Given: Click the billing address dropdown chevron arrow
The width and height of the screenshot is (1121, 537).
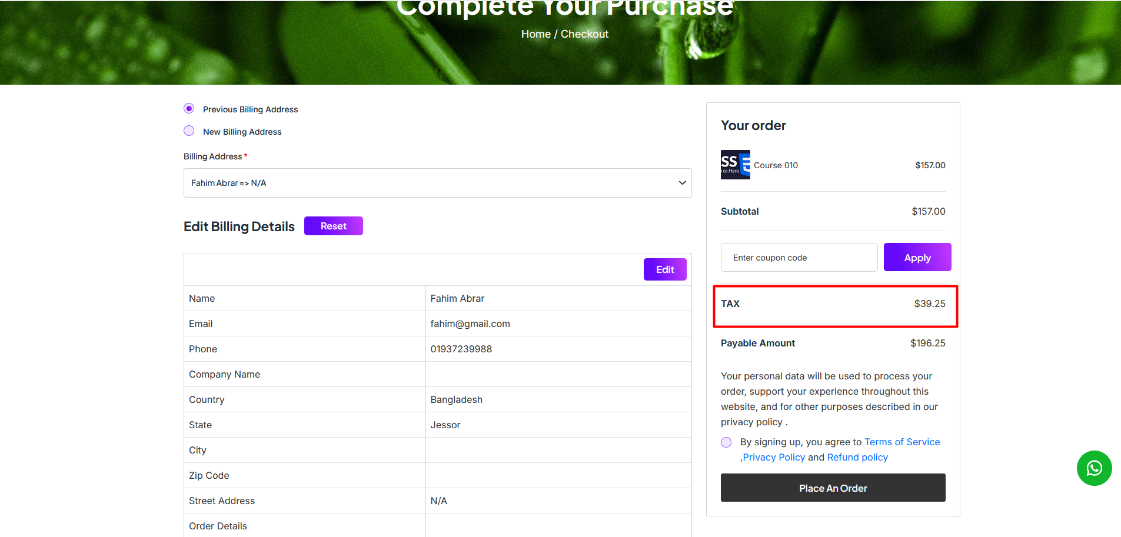Looking at the screenshot, I should [x=682, y=183].
